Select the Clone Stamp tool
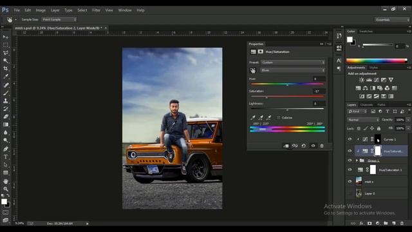 pyautogui.click(x=6, y=101)
